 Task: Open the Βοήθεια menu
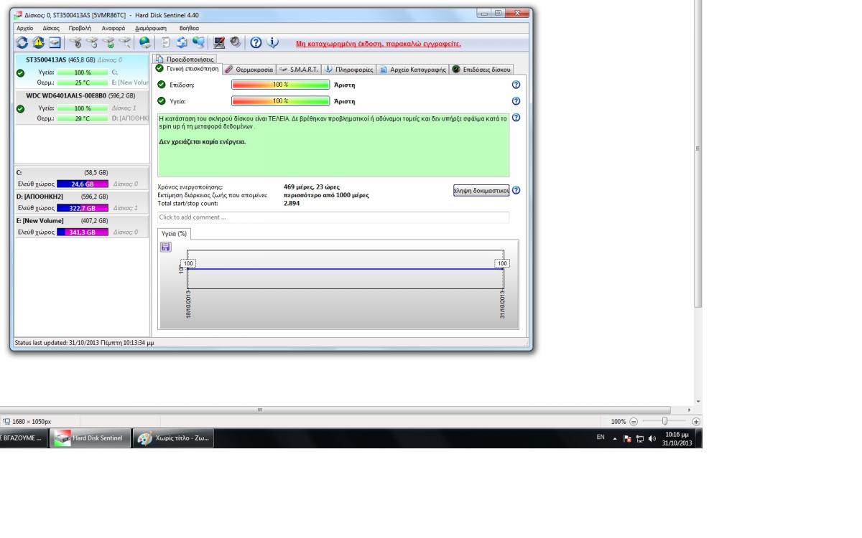click(189, 28)
